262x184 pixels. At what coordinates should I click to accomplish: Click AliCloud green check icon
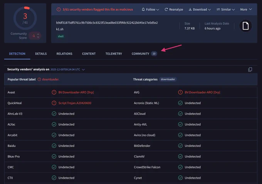180,114
